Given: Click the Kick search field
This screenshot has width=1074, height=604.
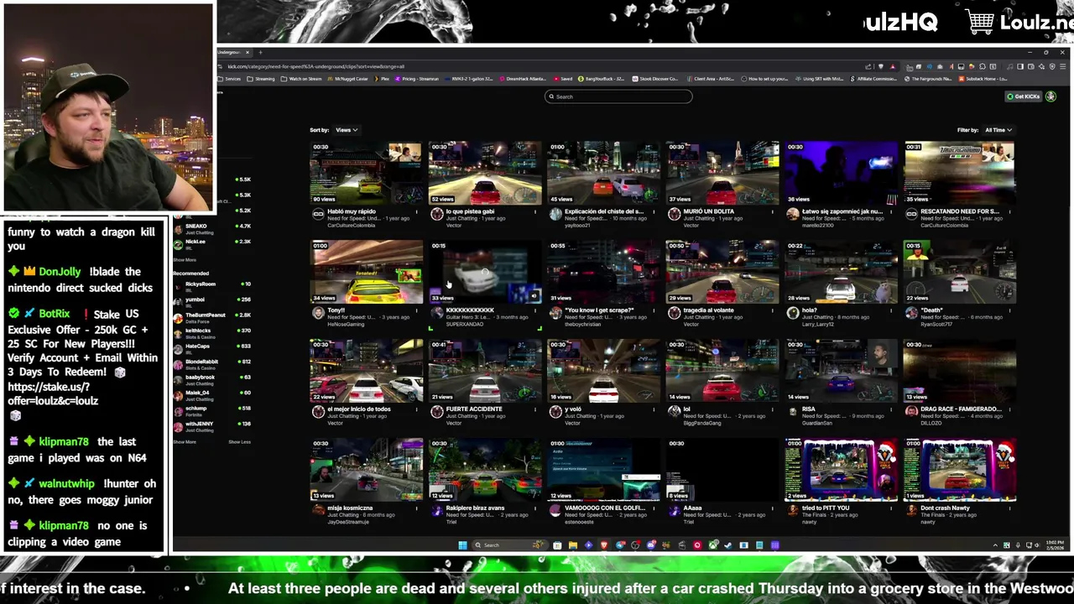Looking at the screenshot, I should coord(618,96).
